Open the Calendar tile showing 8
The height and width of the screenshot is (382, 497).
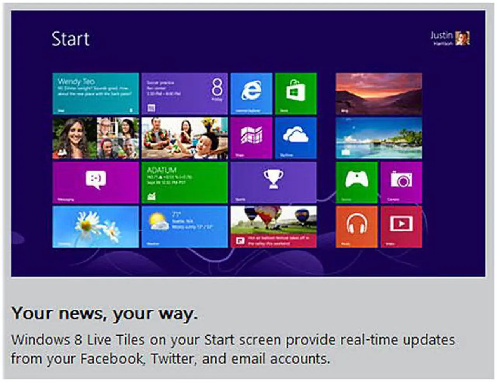[184, 94]
